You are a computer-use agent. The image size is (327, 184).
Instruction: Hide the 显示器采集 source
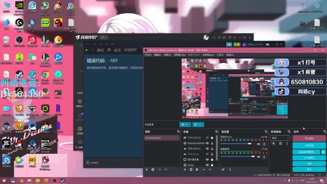(207, 159)
